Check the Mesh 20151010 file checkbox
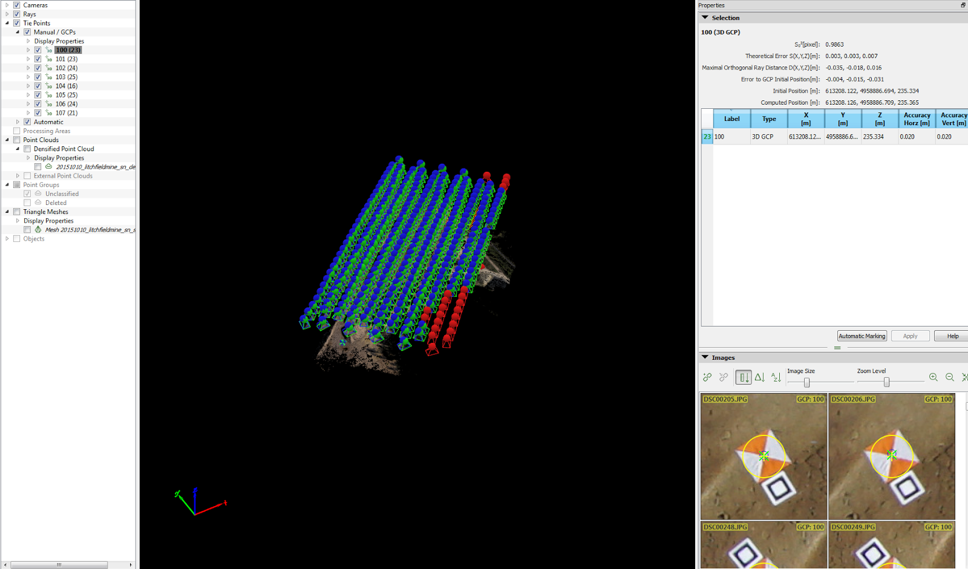Screen dimensions: 968x569 click(27, 230)
